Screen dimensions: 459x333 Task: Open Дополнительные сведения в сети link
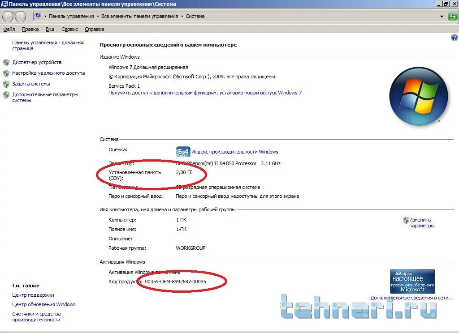point(412,298)
